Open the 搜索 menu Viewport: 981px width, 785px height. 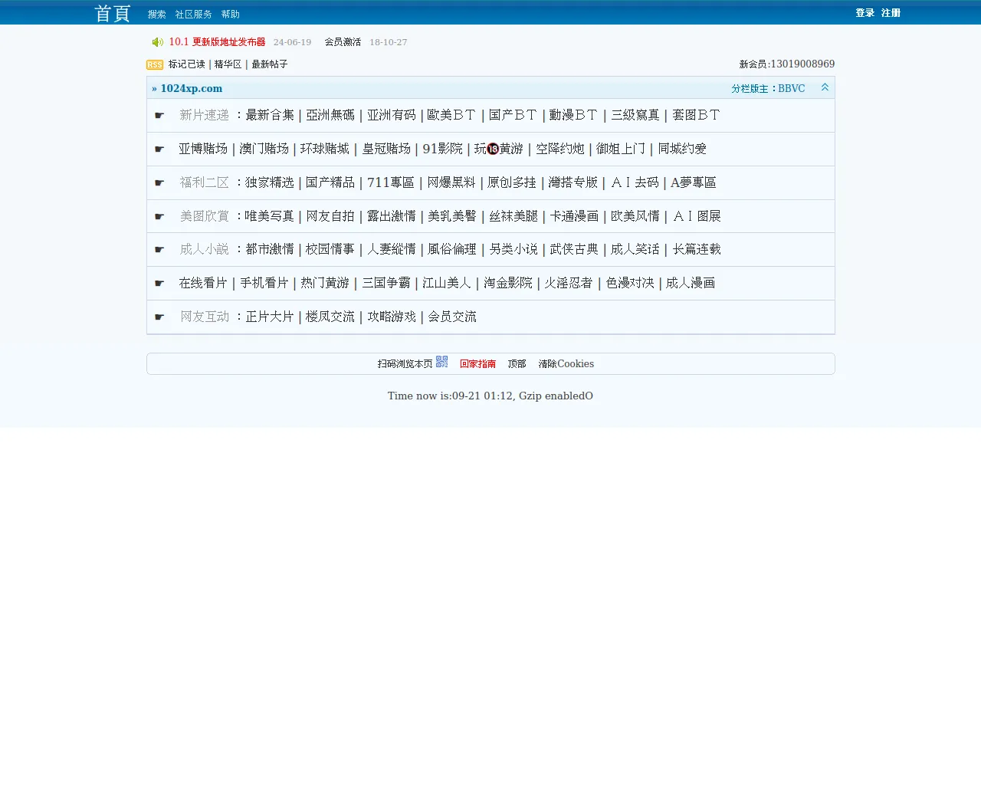pos(157,15)
